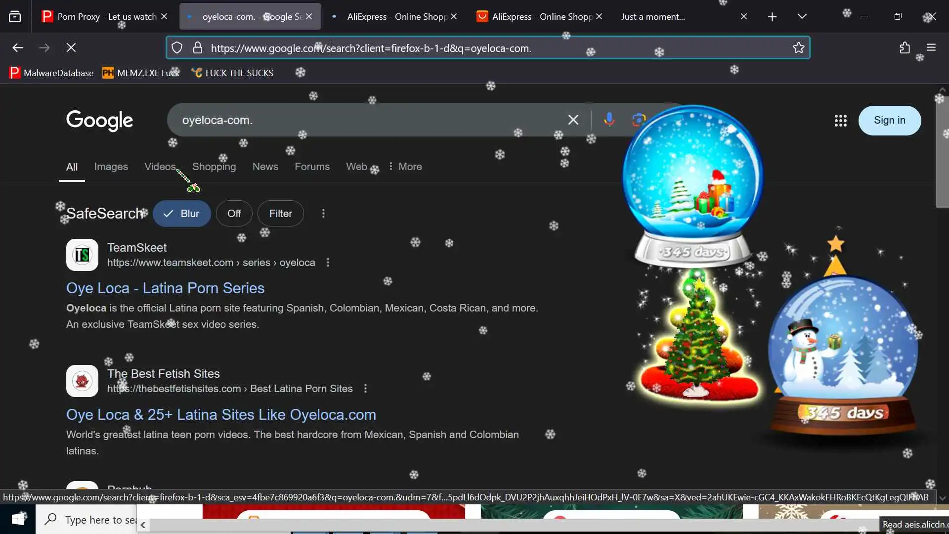Open Firefox View recent browsing icon

pyautogui.click(x=15, y=17)
